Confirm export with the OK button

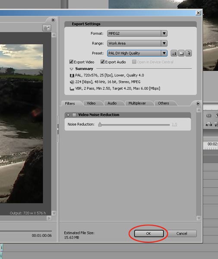pyautogui.click(x=148, y=234)
